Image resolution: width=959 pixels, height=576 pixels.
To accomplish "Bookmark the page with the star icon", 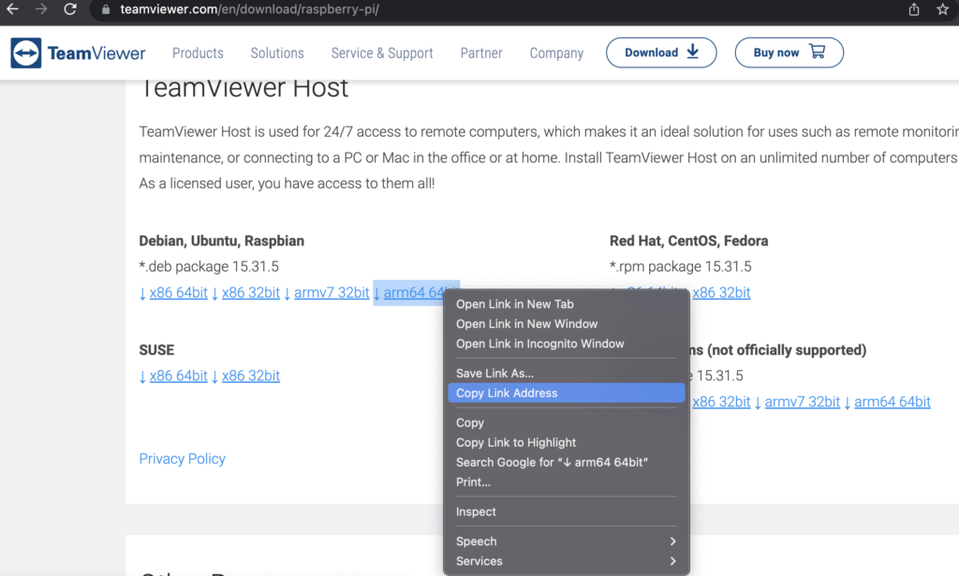I will (x=942, y=9).
